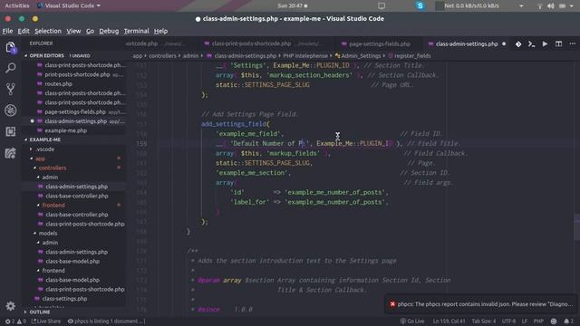This screenshot has width=580, height=326.
Task: Open the Source Control view
Action: 10,89
